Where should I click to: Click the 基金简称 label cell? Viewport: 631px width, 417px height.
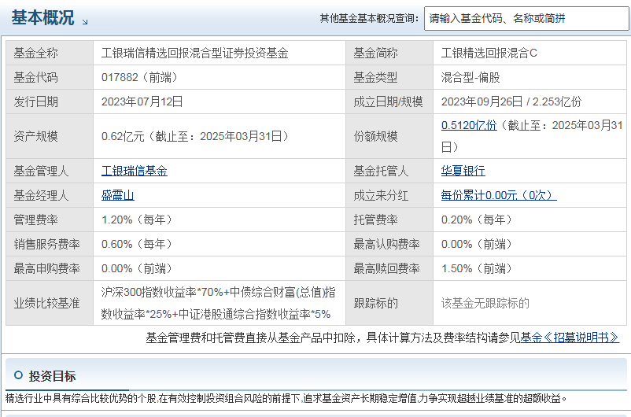[389, 53]
